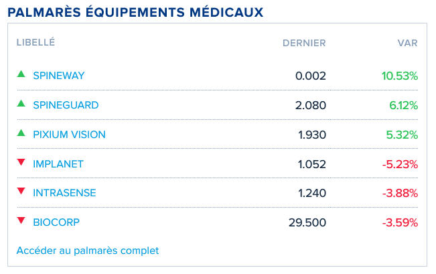Viewport: 436px width, 274px height.
Task: Click the red down arrow beside INTRASENSE
Action: [21, 192]
